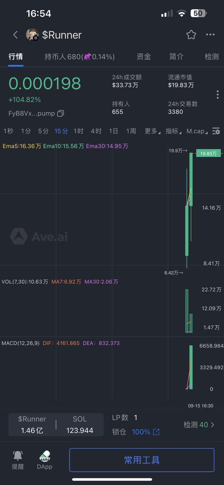The height and width of the screenshot is (485, 224).
Task: Tap the 19.83万 price marker on chart
Action: click(x=209, y=153)
